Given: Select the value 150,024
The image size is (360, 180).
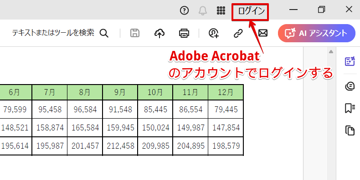Looking at the screenshot, I should [156, 128].
